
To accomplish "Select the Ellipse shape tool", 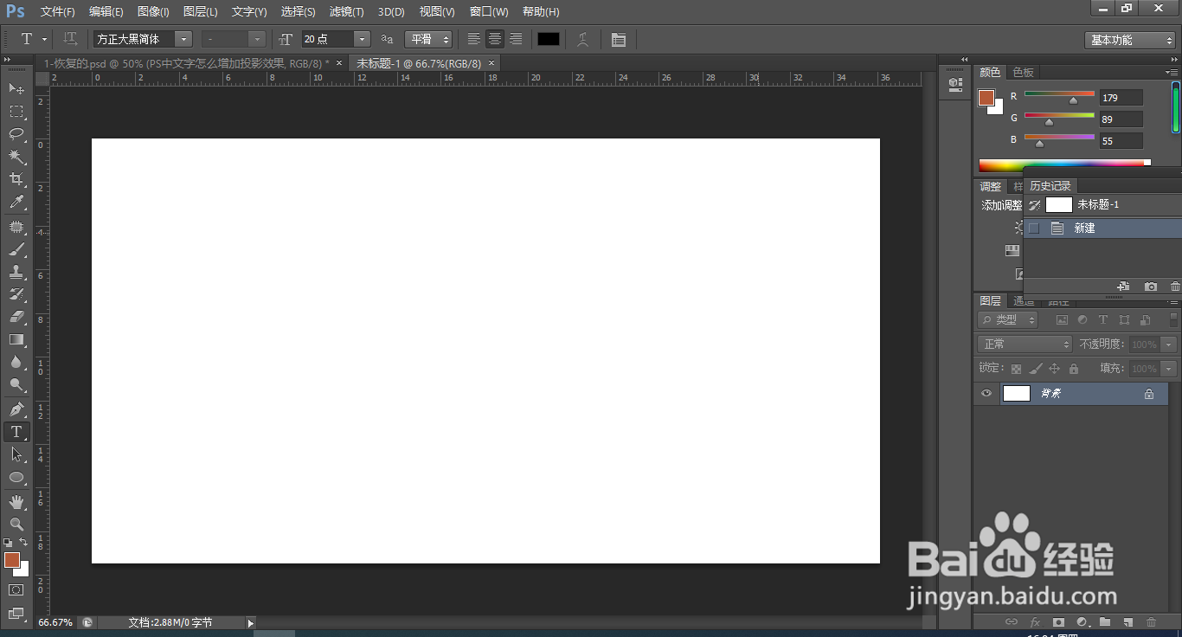I will [16, 477].
